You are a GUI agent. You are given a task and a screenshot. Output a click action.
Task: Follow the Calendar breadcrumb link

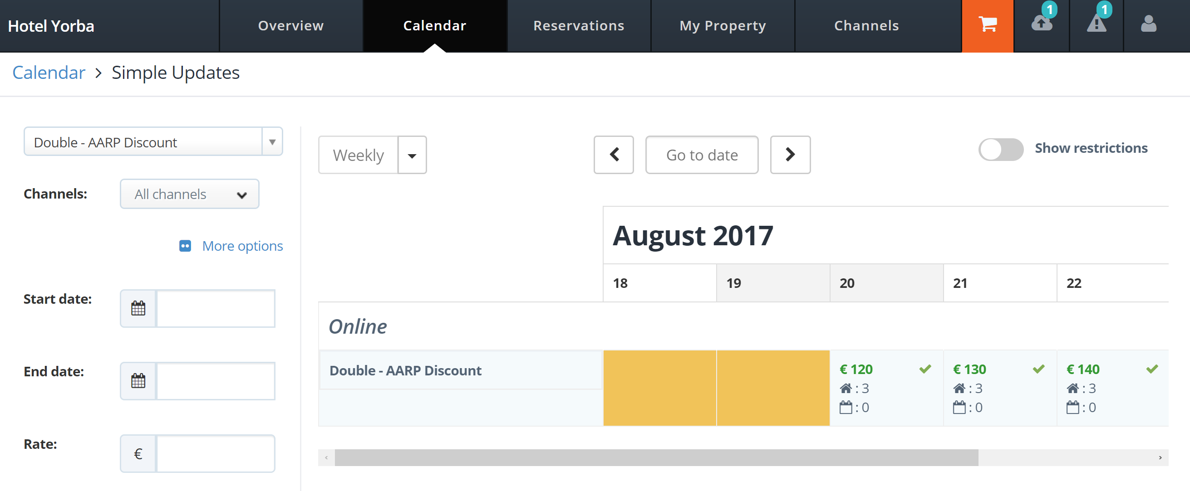coord(49,73)
